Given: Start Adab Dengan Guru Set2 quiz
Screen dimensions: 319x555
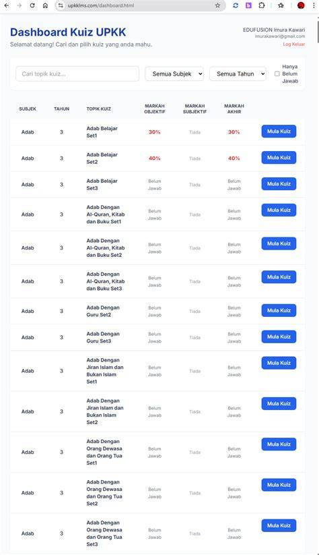Looking at the screenshot, I should coord(279,310).
